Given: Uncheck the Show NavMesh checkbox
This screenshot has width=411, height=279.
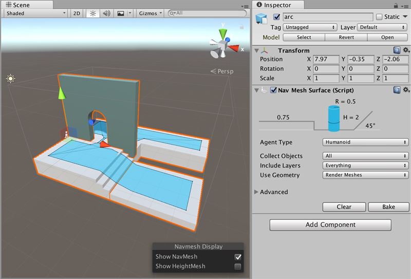Looking at the screenshot, I should tap(238, 257).
